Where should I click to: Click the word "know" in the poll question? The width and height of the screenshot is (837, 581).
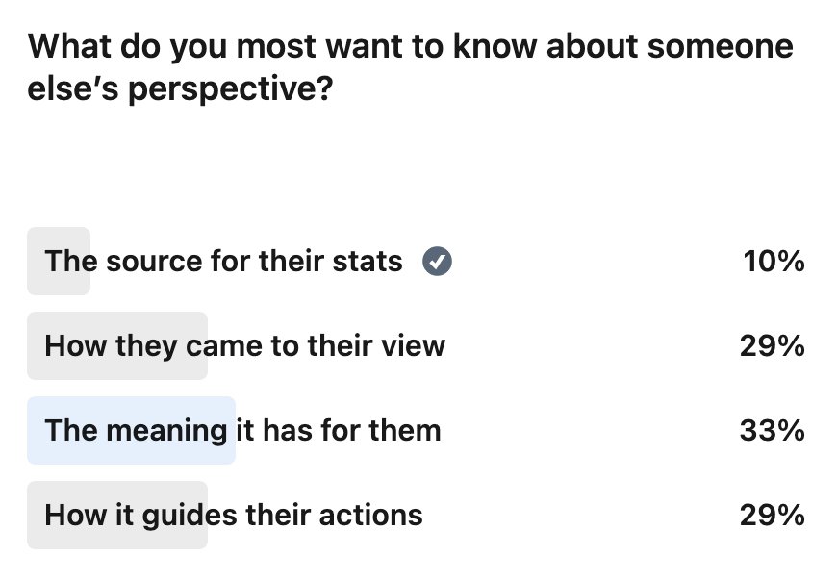pyautogui.click(x=495, y=46)
